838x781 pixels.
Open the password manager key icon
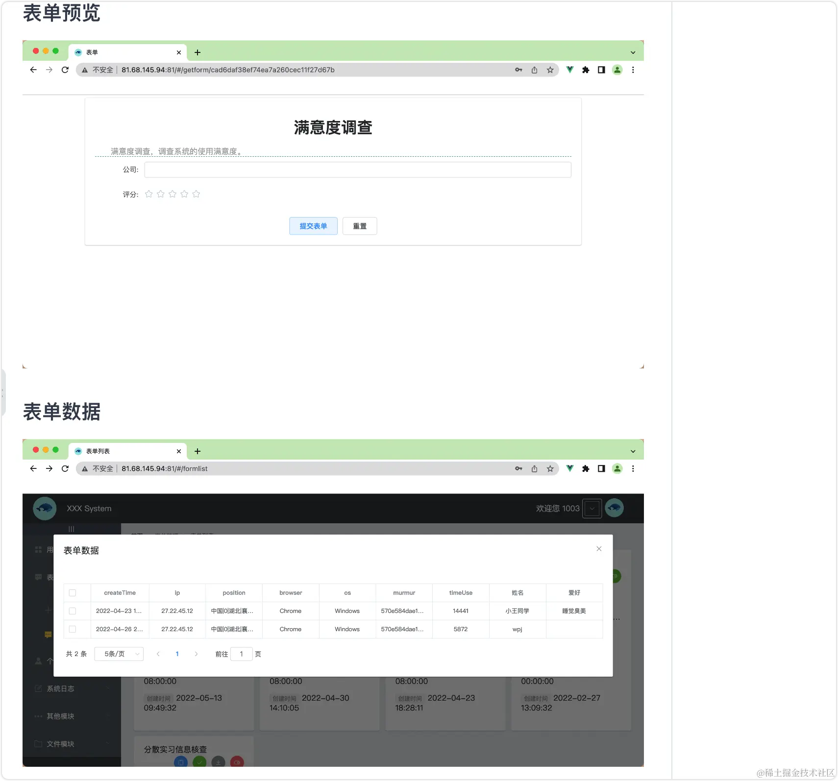click(518, 70)
